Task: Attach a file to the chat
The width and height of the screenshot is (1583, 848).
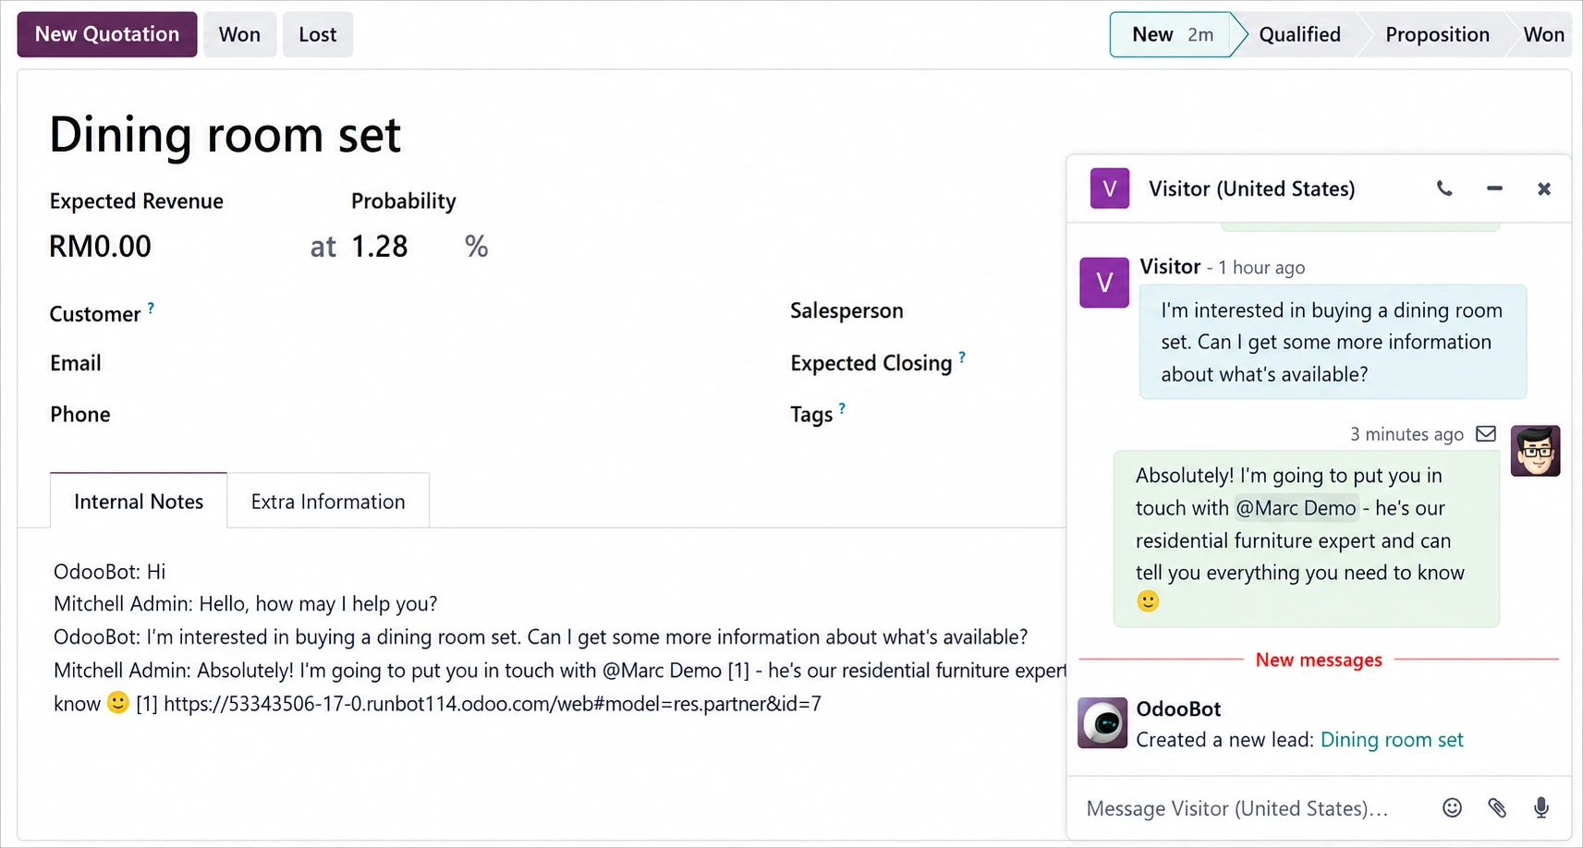Action: coord(1497,808)
